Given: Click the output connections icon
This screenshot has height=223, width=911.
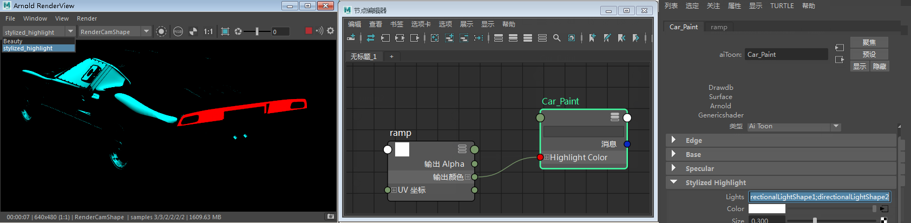Looking at the screenshot, I should [x=415, y=38].
